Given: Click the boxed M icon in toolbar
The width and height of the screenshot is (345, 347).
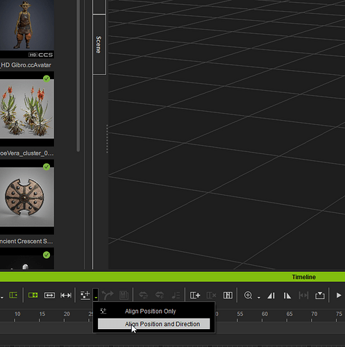Looking at the screenshot, I should 124,295.
